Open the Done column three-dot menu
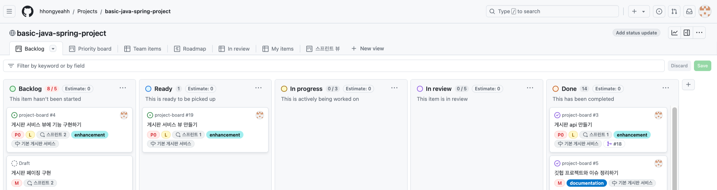This screenshot has width=717, height=190. (x=666, y=88)
